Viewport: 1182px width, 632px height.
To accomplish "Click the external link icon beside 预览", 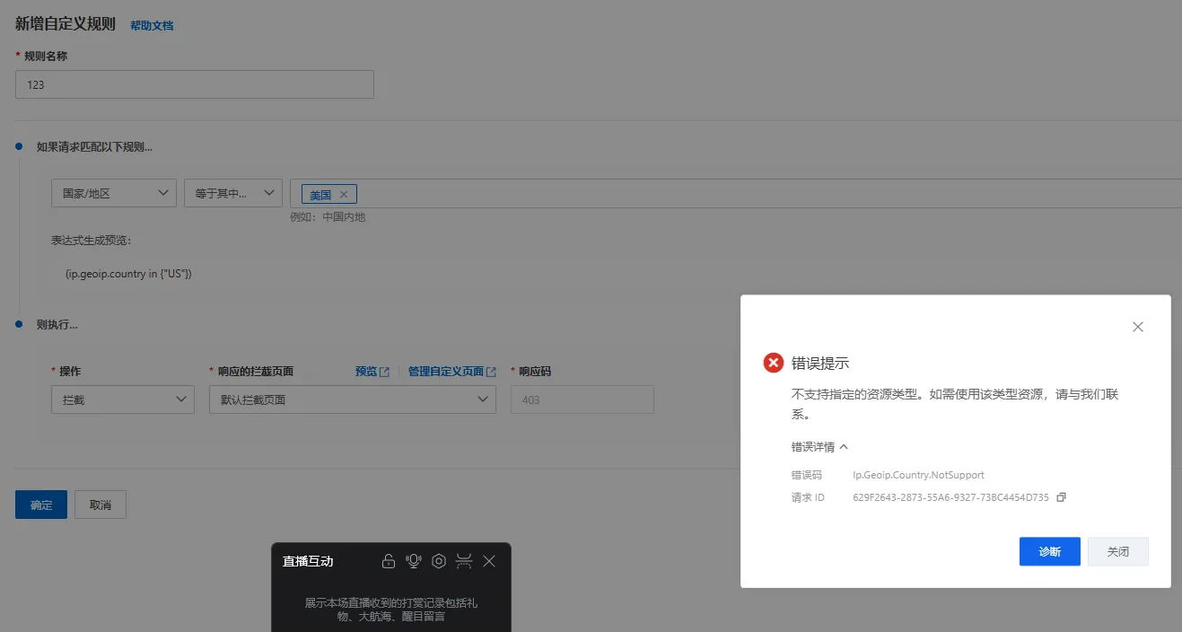I will coord(385,372).
